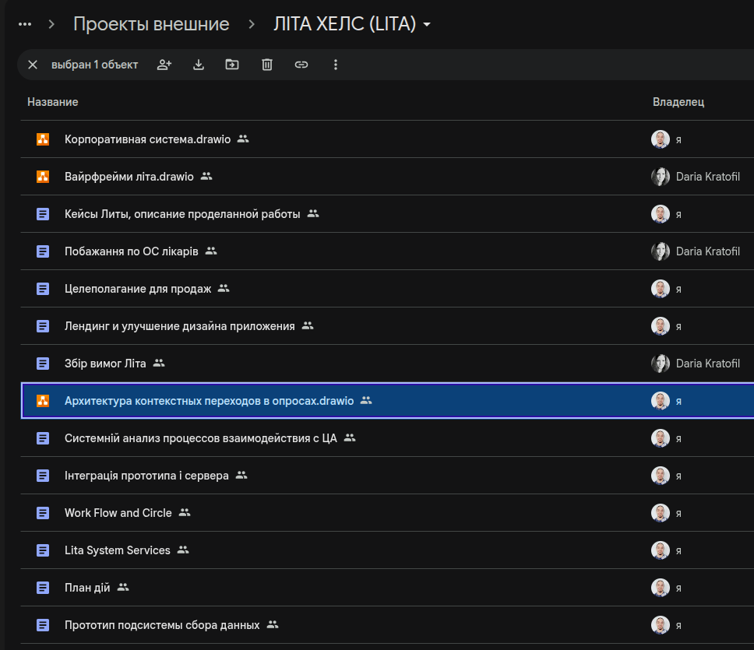Click the trash Delete icon
Image resolution: width=754 pixels, height=650 pixels.
(x=267, y=65)
